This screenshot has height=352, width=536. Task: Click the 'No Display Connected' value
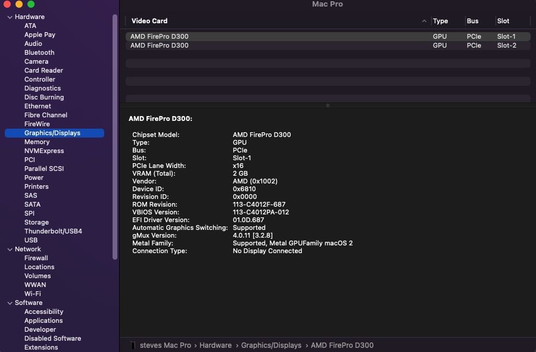(x=267, y=251)
